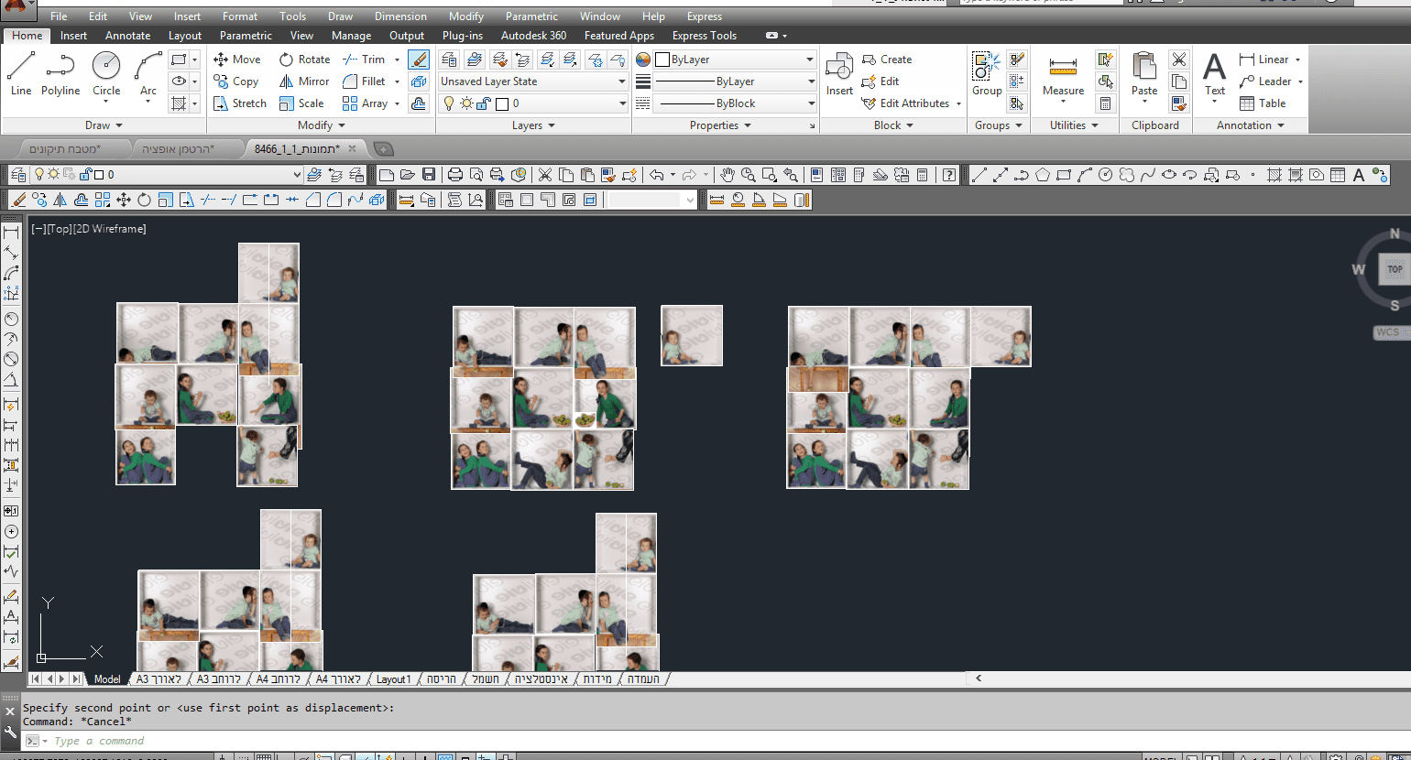Image resolution: width=1411 pixels, height=760 pixels.
Task: Click the Rotate tool in ribbon
Action: (x=305, y=60)
